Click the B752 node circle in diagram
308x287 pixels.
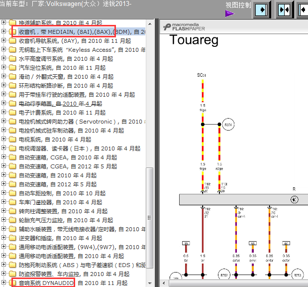[x=224, y=275]
